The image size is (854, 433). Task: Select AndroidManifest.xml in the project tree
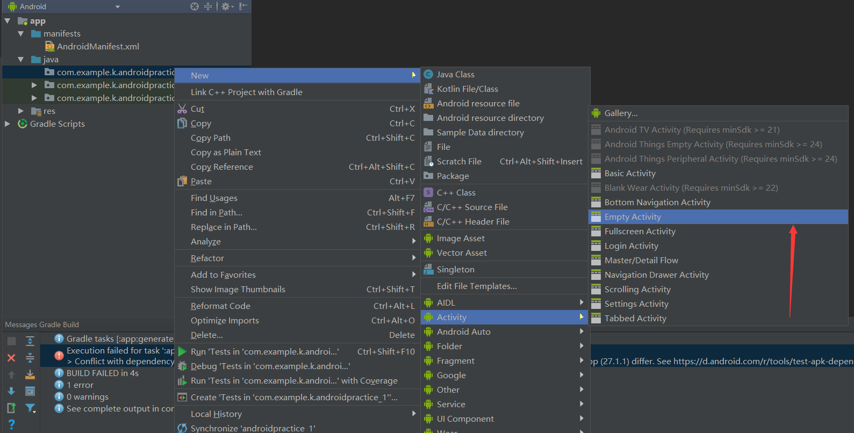point(98,47)
